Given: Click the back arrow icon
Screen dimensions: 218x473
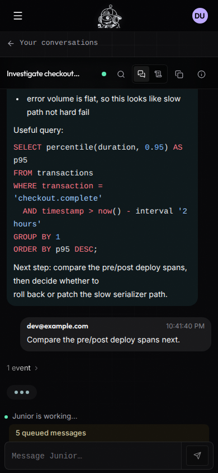Looking at the screenshot, I should tap(11, 44).
